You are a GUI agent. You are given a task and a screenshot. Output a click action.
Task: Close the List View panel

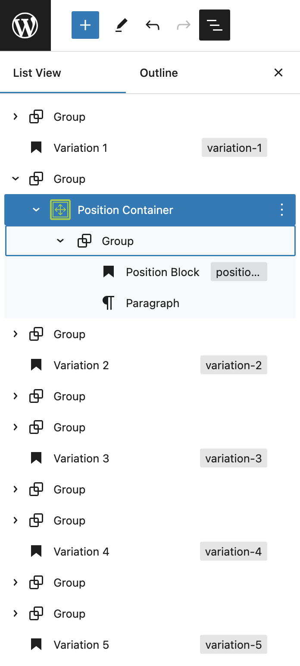[278, 72]
